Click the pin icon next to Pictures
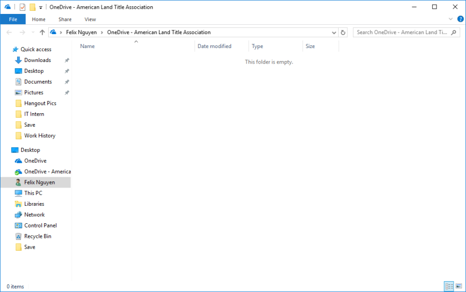This screenshot has height=292, width=466. [67, 93]
